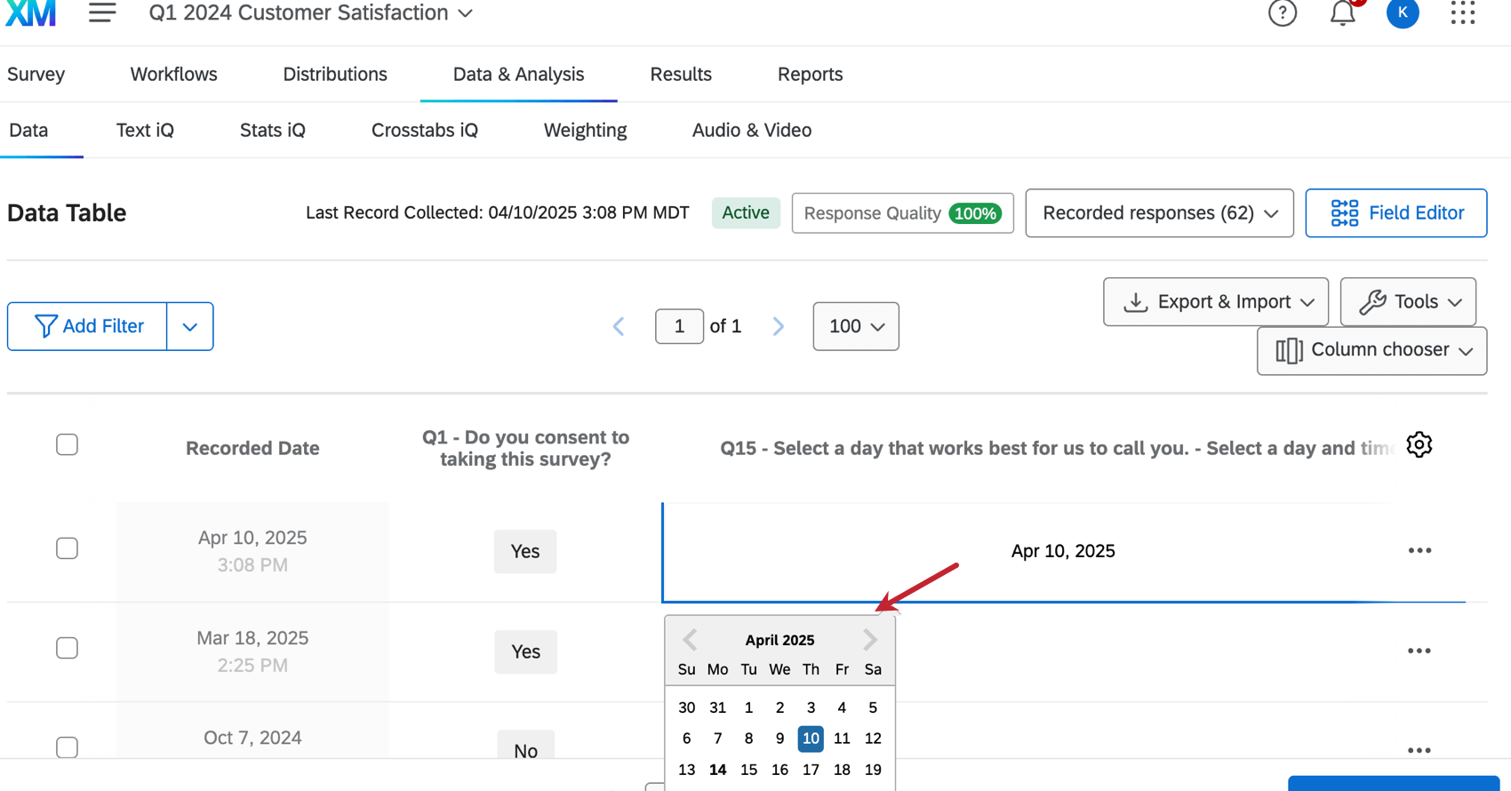Click the user account avatar K
This screenshot has width=1511, height=791.
click(x=1402, y=13)
